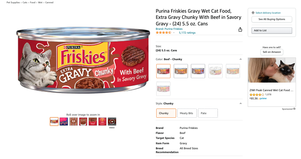Collapse the Style section chevron
Image resolution: width=301 pixels, height=159 pixels.
tap(240, 104)
